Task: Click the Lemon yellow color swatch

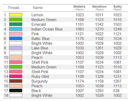Action: (x=16, y=15)
